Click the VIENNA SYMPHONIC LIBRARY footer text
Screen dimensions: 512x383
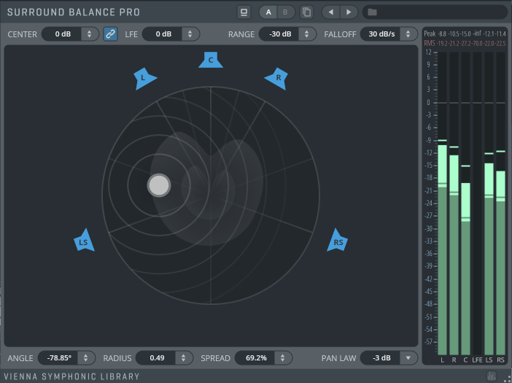[71, 376]
